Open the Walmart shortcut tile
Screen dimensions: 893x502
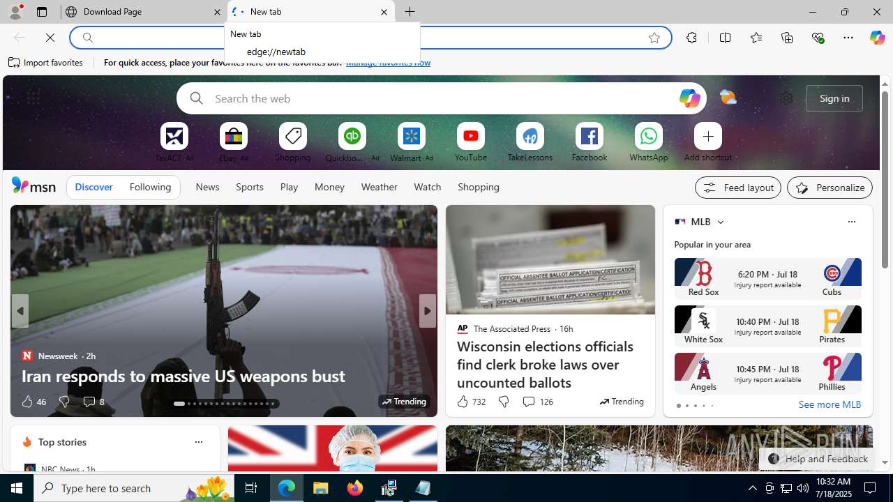[x=411, y=137]
